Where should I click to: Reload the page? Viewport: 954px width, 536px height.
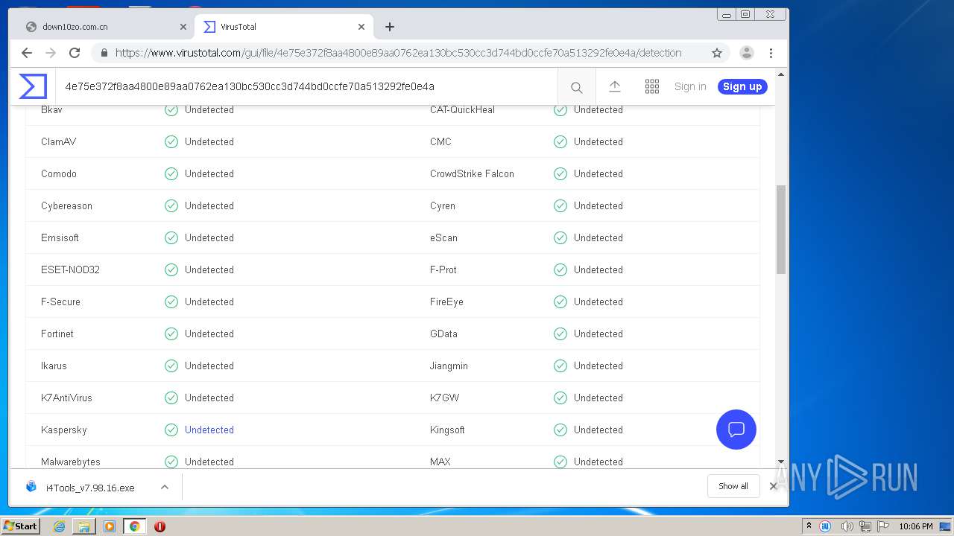(x=75, y=53)
